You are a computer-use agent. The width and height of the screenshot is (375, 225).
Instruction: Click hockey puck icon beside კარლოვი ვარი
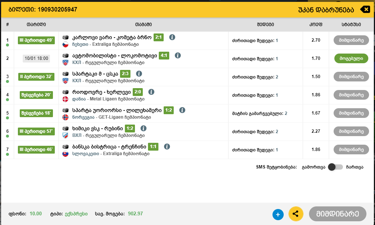[x=66, y=37]
